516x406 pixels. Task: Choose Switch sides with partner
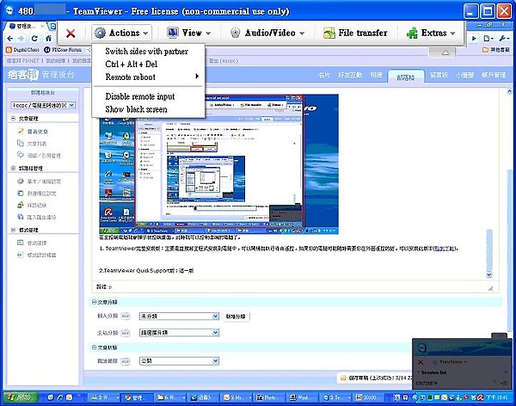(x=147, y=52)
